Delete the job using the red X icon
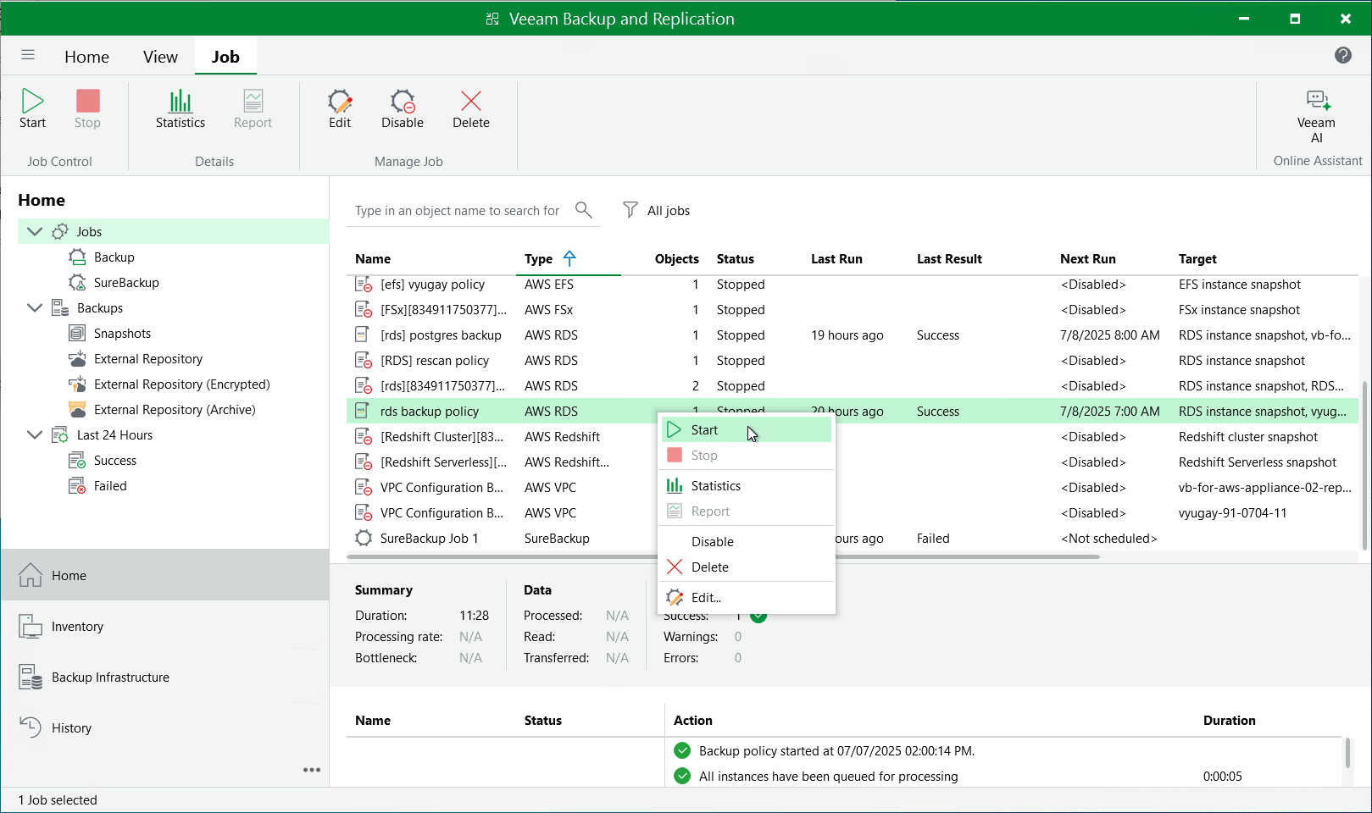This screenshot has height=813, width=1372. 470,110
